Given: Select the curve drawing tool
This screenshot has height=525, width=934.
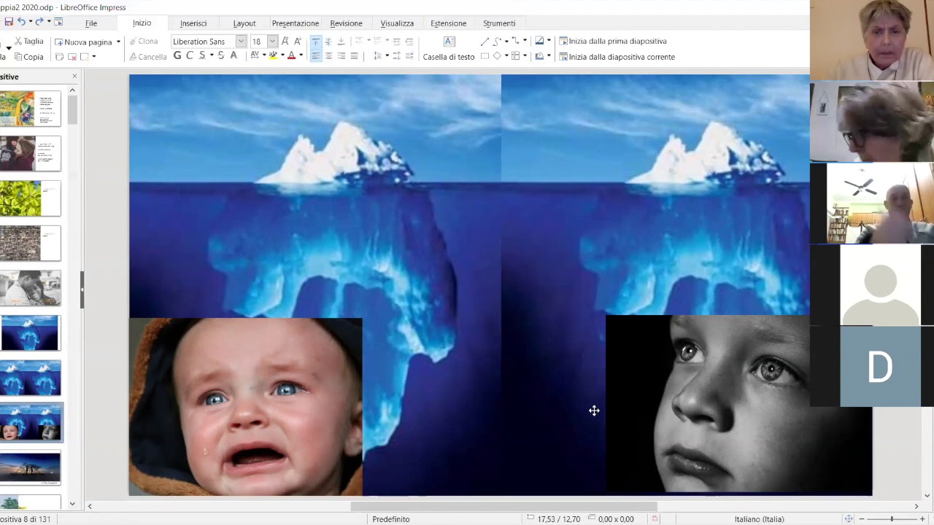Looking at the screenshot, I should (x=497, y=42).
